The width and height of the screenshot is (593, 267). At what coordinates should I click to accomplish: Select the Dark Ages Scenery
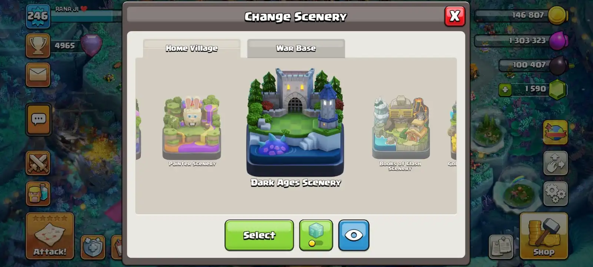[x=259, y=235]
